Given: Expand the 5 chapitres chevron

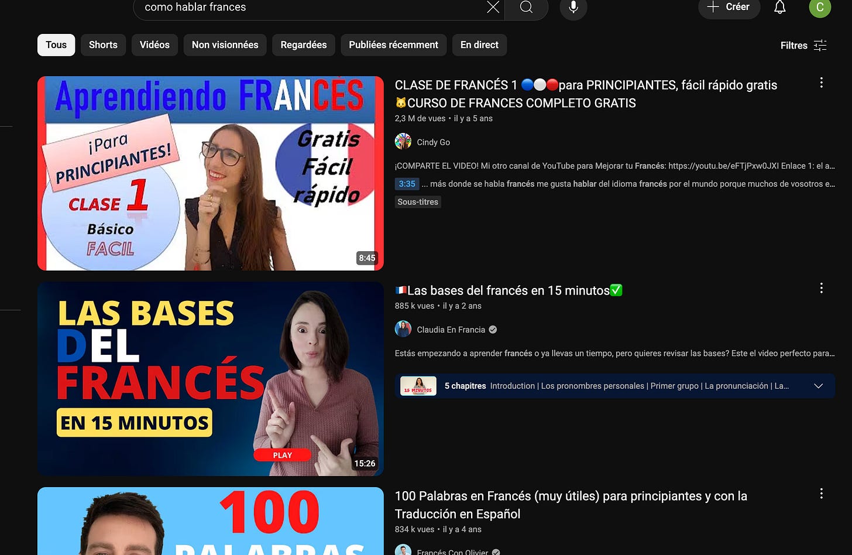Looking at the screenshot, I should click(x=818, y=386).
